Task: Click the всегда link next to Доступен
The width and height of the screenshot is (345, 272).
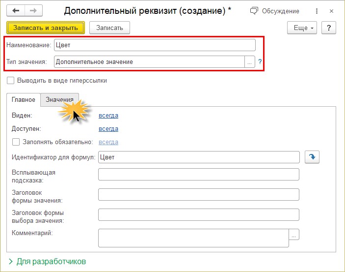Action: point(108,129)
